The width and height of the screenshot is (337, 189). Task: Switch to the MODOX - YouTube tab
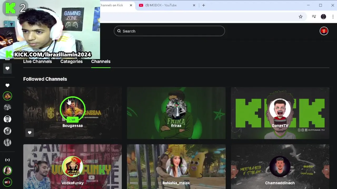click(167, 5)
